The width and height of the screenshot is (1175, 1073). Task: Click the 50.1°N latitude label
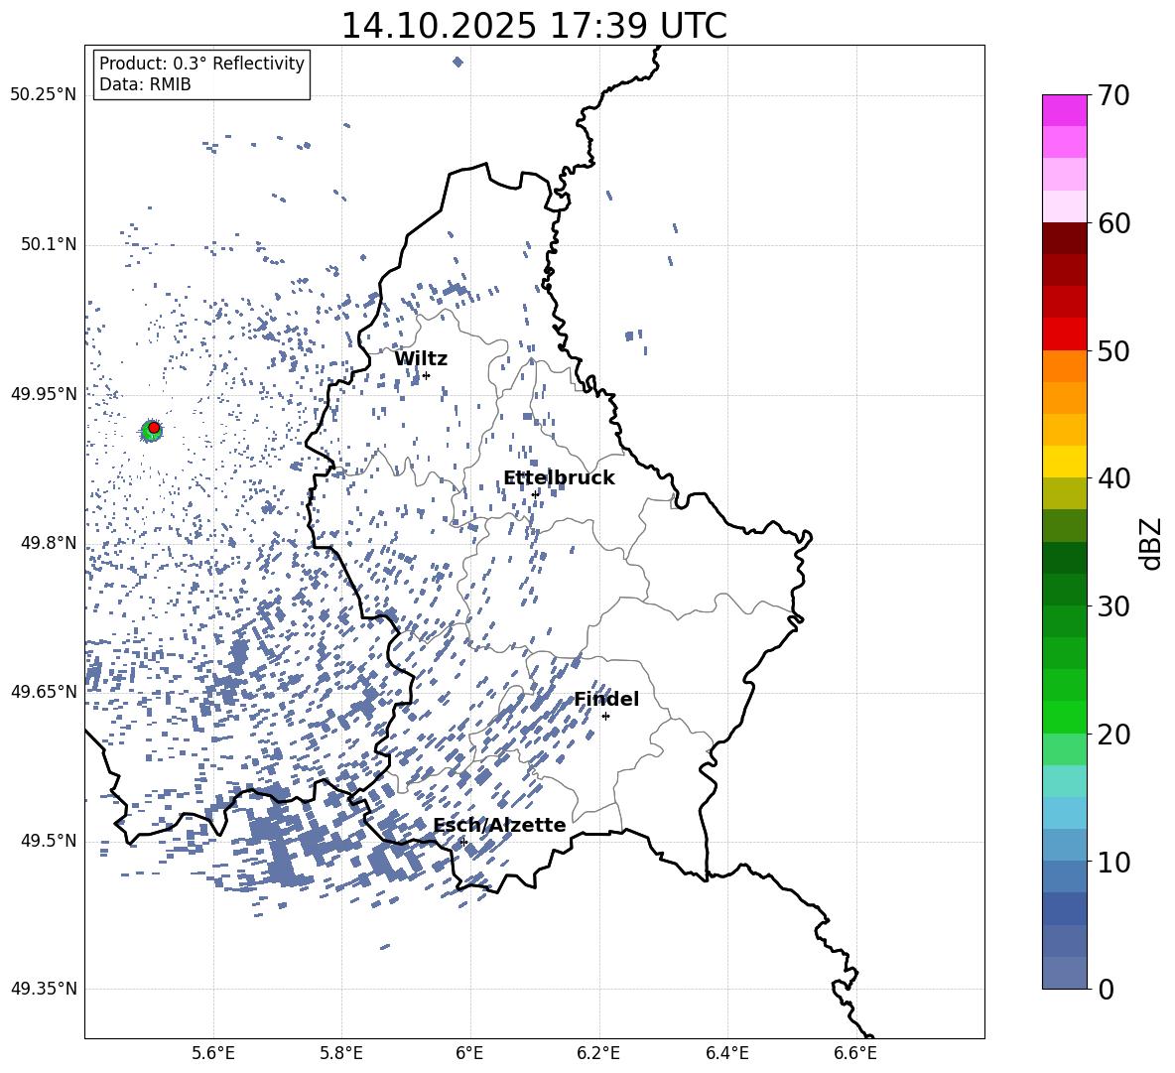point(49,245)
